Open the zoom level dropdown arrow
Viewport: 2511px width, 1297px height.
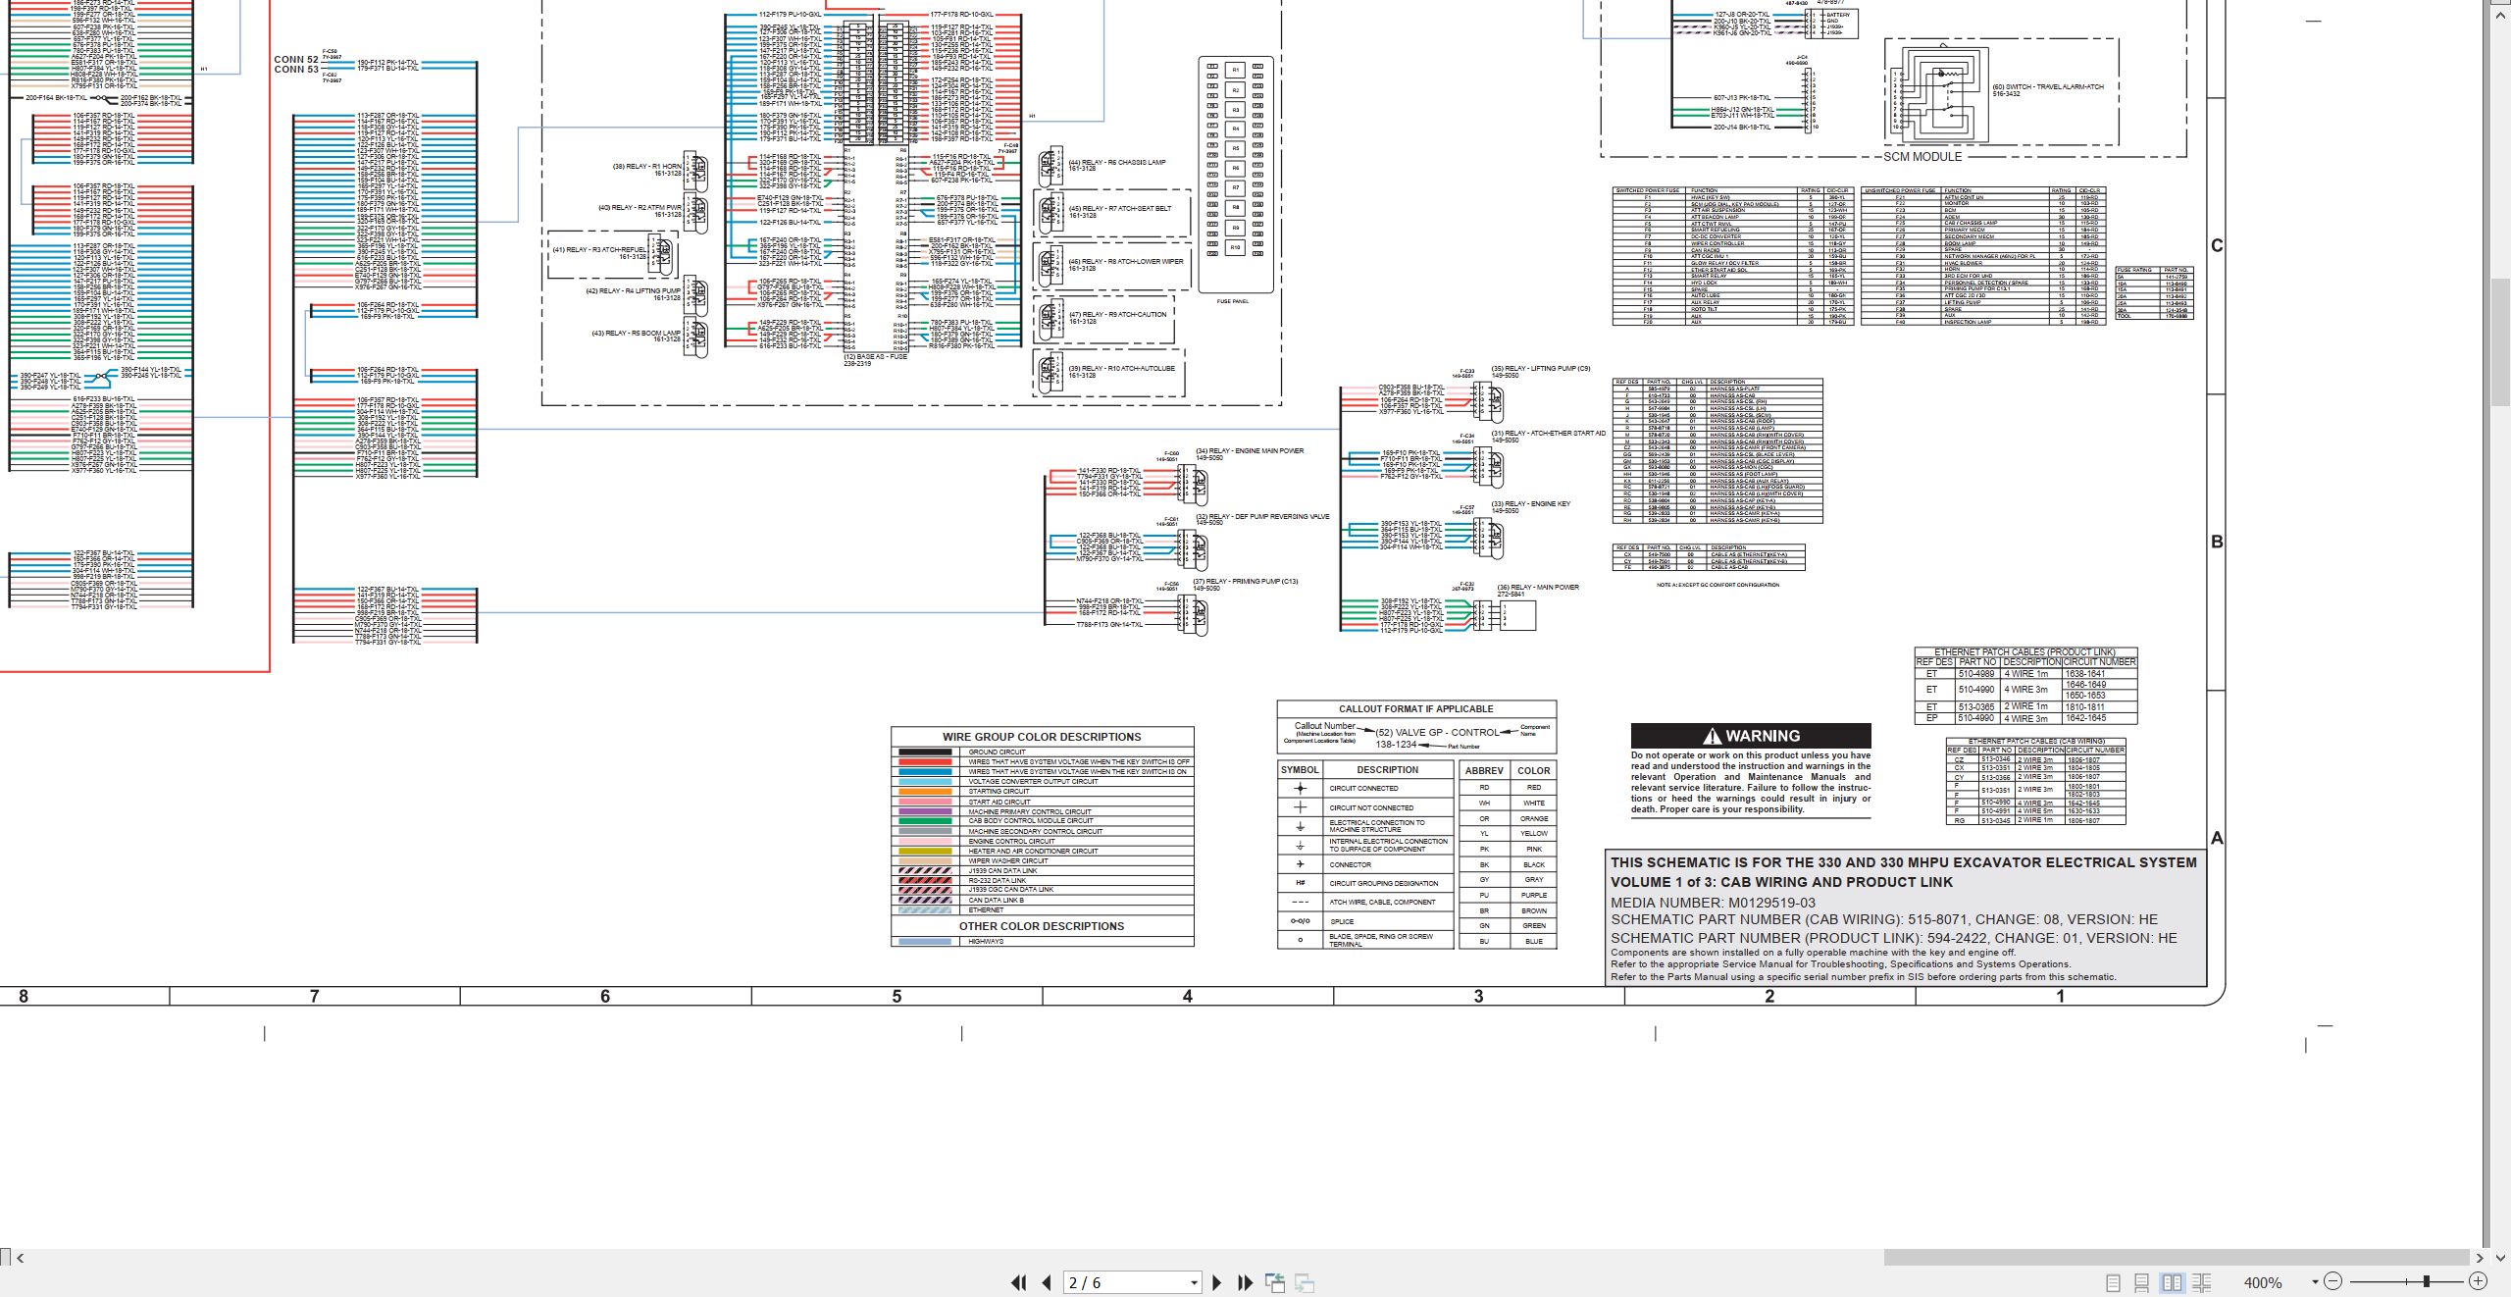(x=2315, y=1282)
